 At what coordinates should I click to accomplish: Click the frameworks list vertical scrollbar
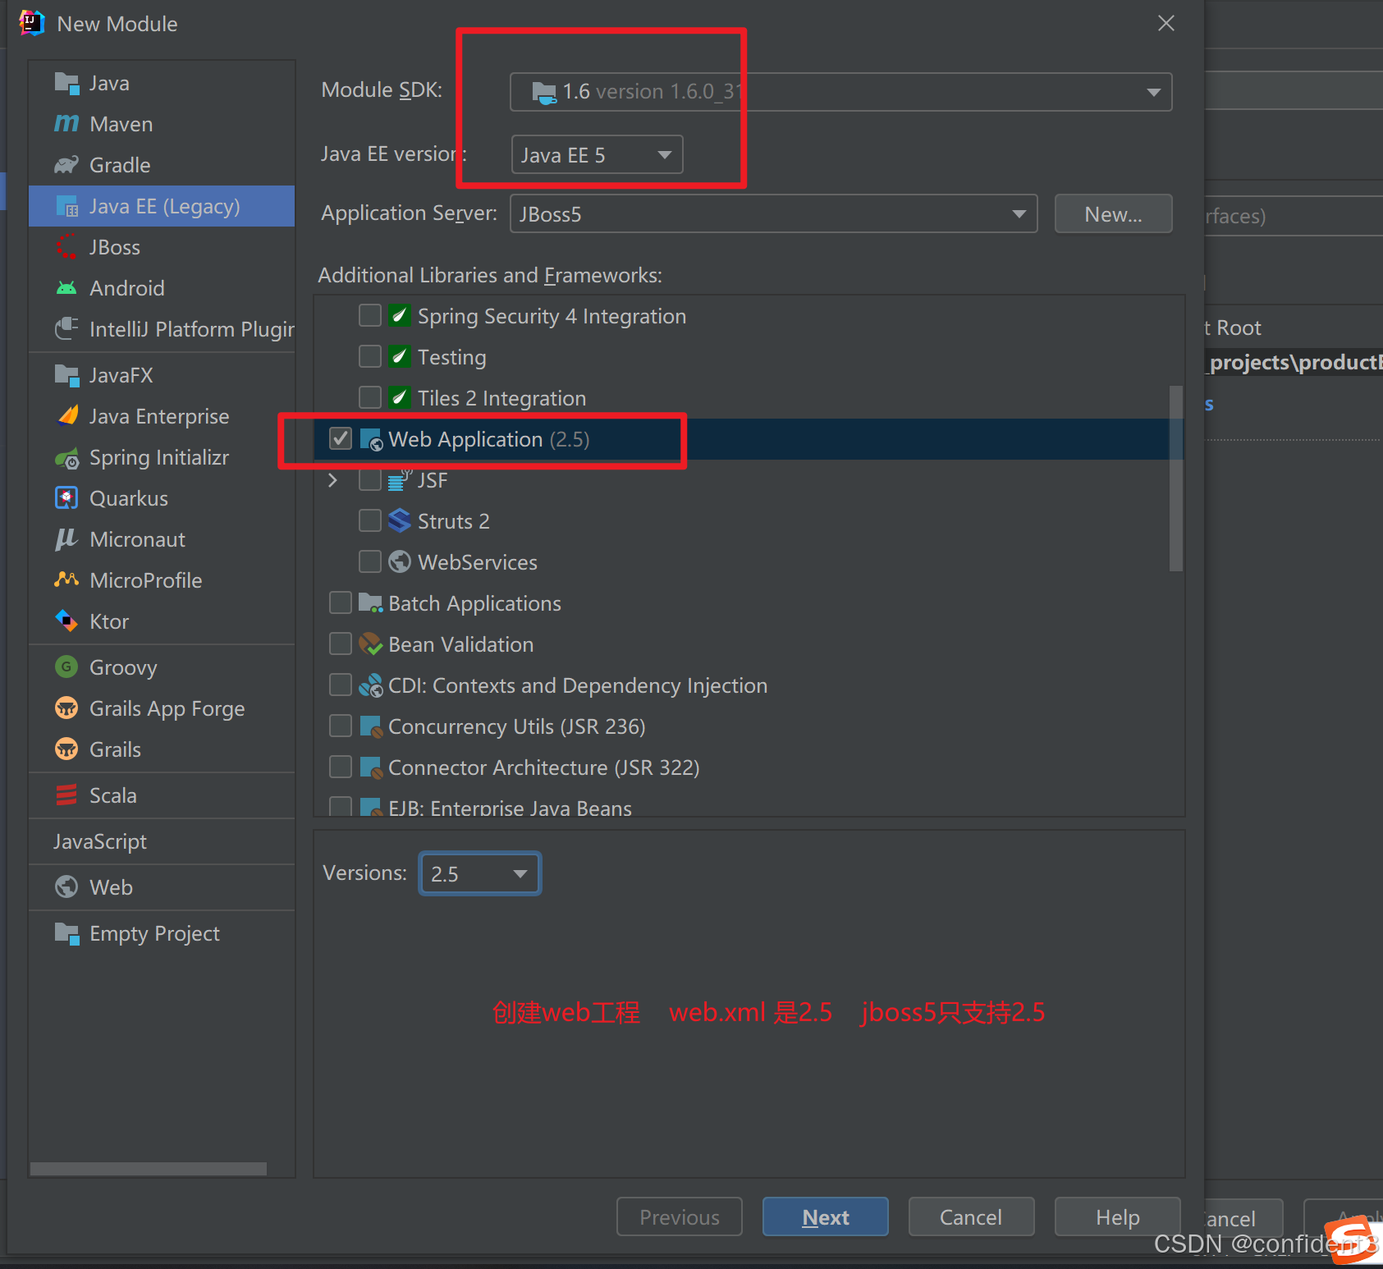pyautogui.click(x=1176, y=479)
